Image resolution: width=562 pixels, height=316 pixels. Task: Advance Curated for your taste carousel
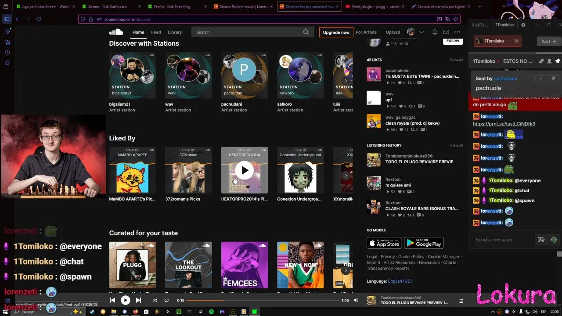tap(346, 270)
